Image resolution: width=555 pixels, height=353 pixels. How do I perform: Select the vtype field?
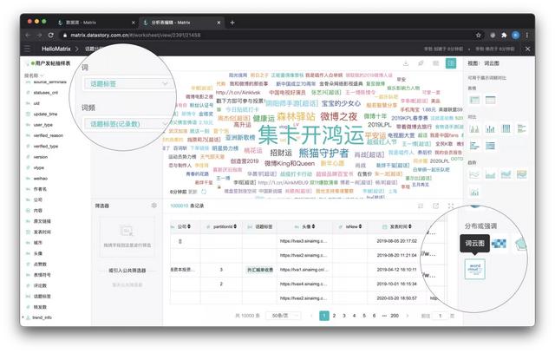38,167
